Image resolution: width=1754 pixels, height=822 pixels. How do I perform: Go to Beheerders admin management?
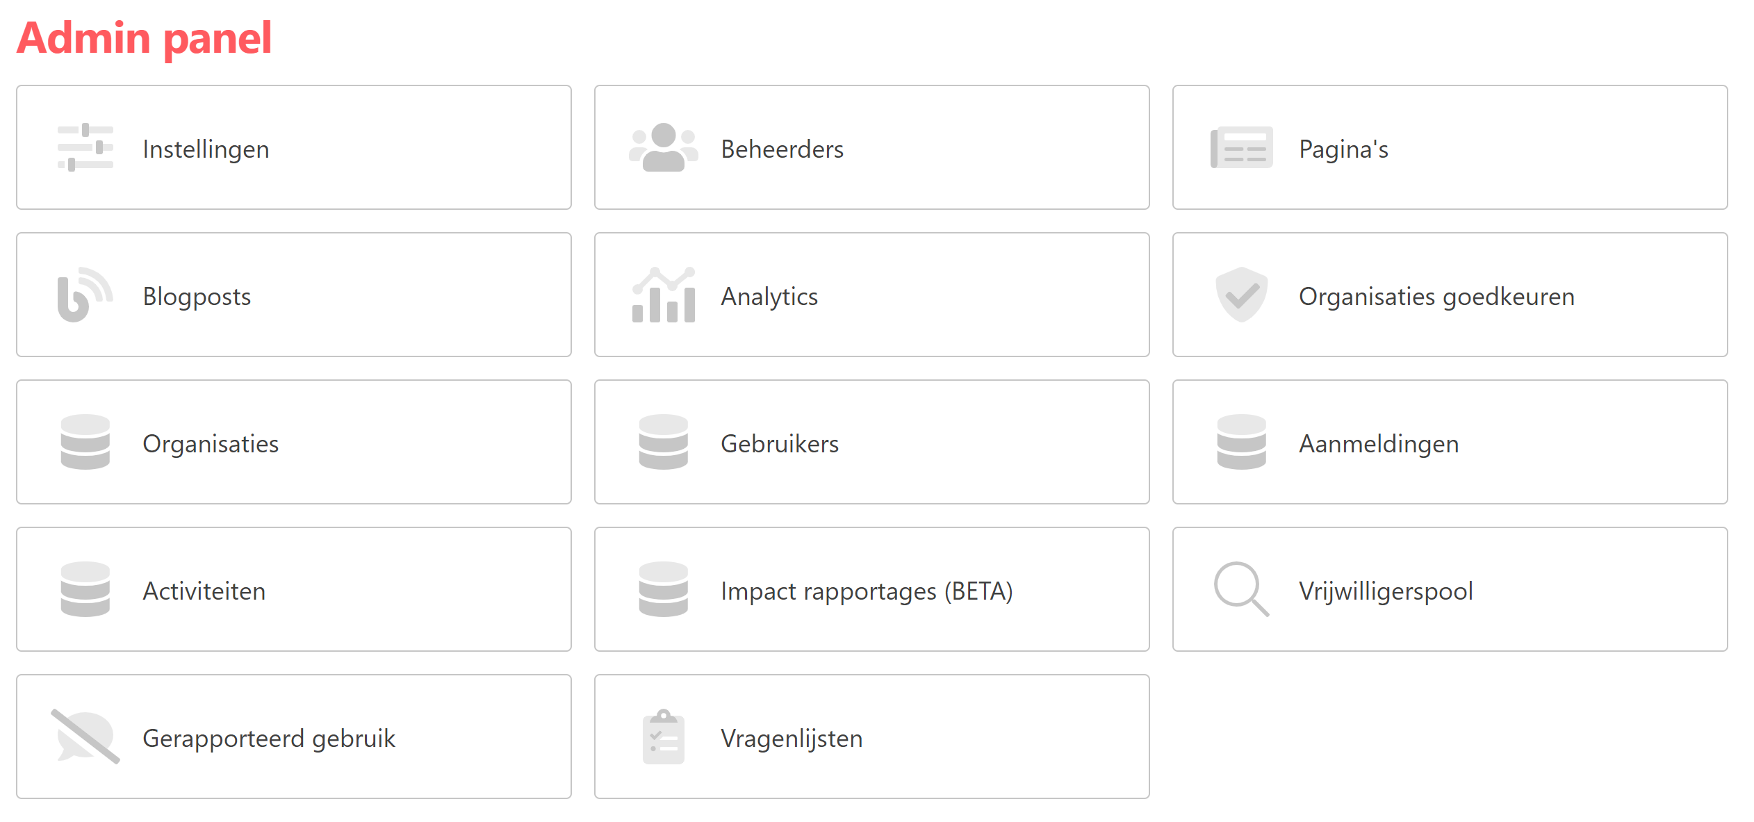click(782, 149)
